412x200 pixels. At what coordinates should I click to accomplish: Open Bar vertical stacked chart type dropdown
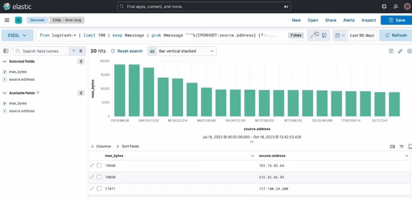pos(182,51)
